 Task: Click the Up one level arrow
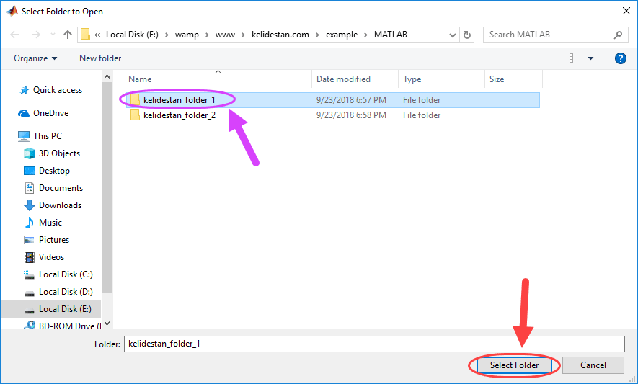(x=68, y=35)
